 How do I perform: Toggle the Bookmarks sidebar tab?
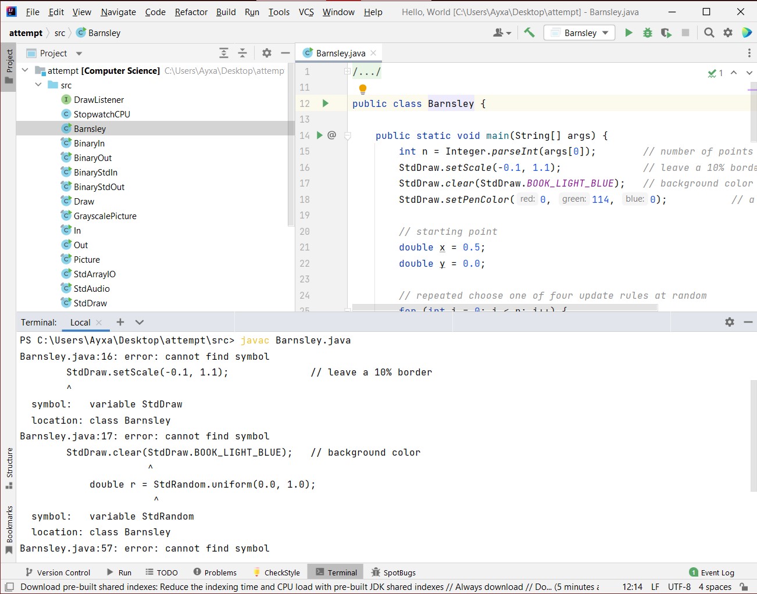click(x=9, y=529)
